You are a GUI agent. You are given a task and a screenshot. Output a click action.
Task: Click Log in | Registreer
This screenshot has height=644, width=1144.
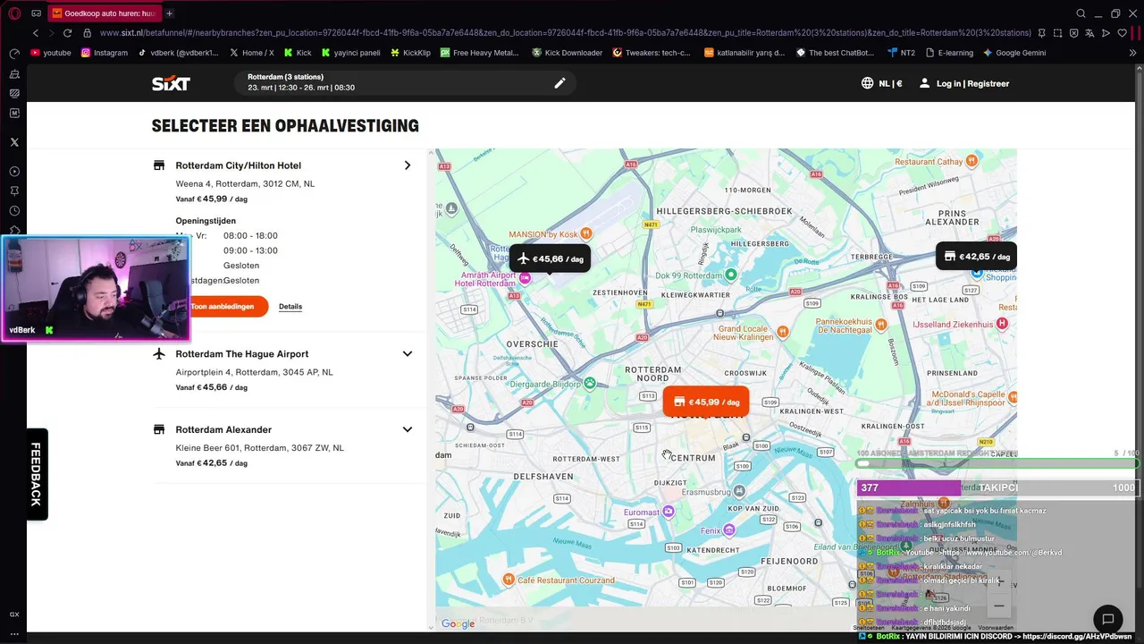click(x=963, y=83)
